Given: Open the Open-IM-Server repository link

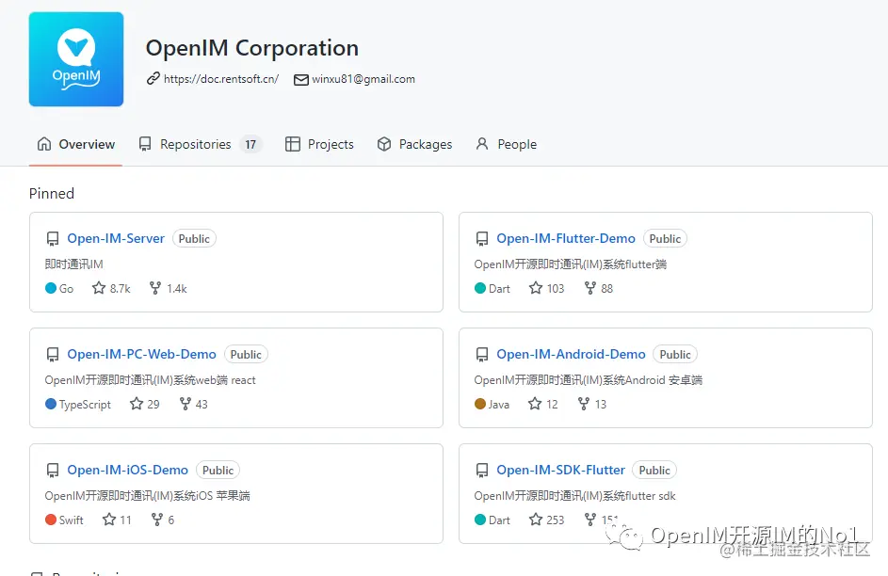Looking at the screenshot, I should point(116,238).
